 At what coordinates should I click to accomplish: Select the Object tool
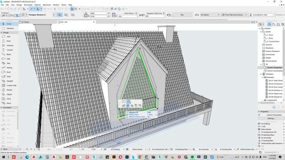(x=9, y=94)
